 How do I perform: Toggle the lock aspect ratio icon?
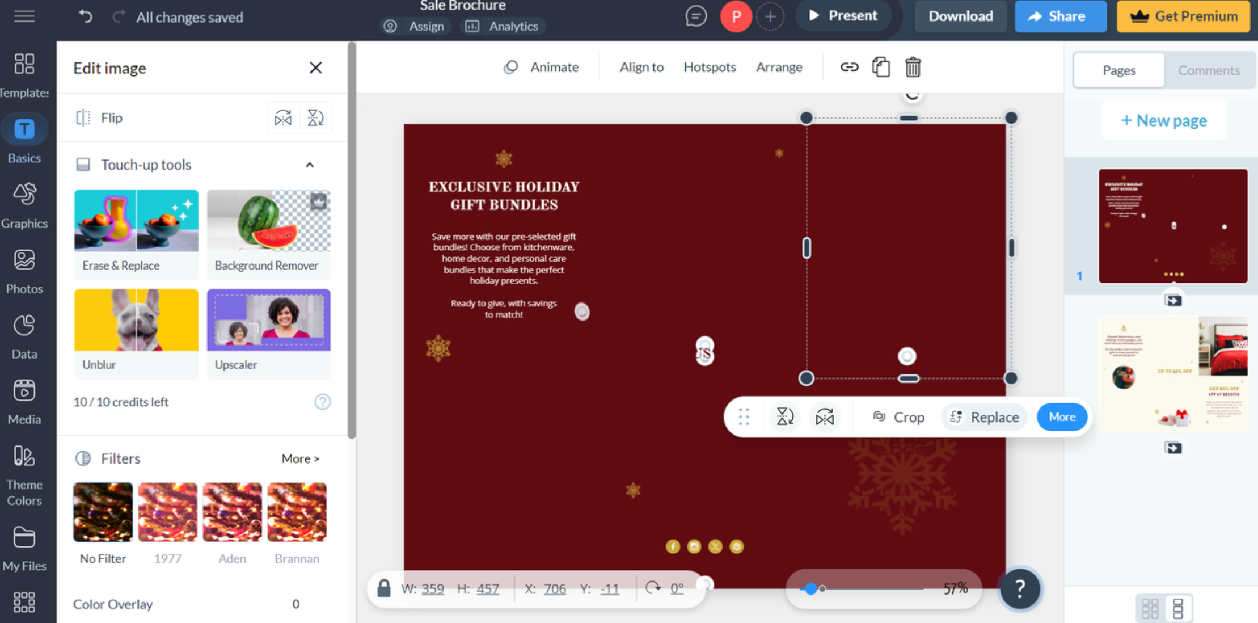pos(385,588)
